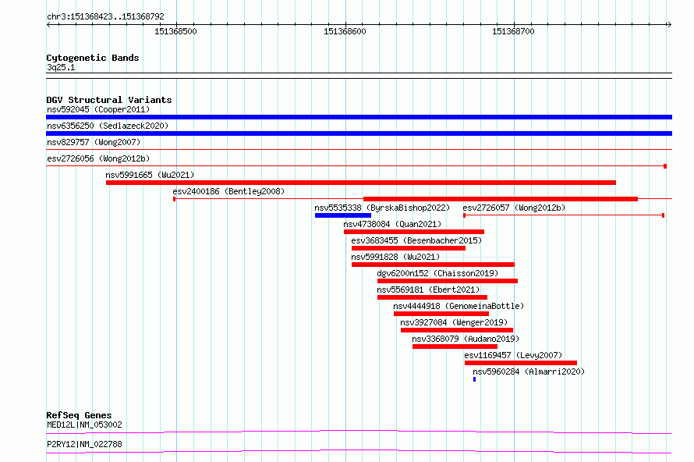Open nsv4738084 (Quan2021) variant label
The width and height of the screenshot is (694, 462).
(x=392, y=224)
